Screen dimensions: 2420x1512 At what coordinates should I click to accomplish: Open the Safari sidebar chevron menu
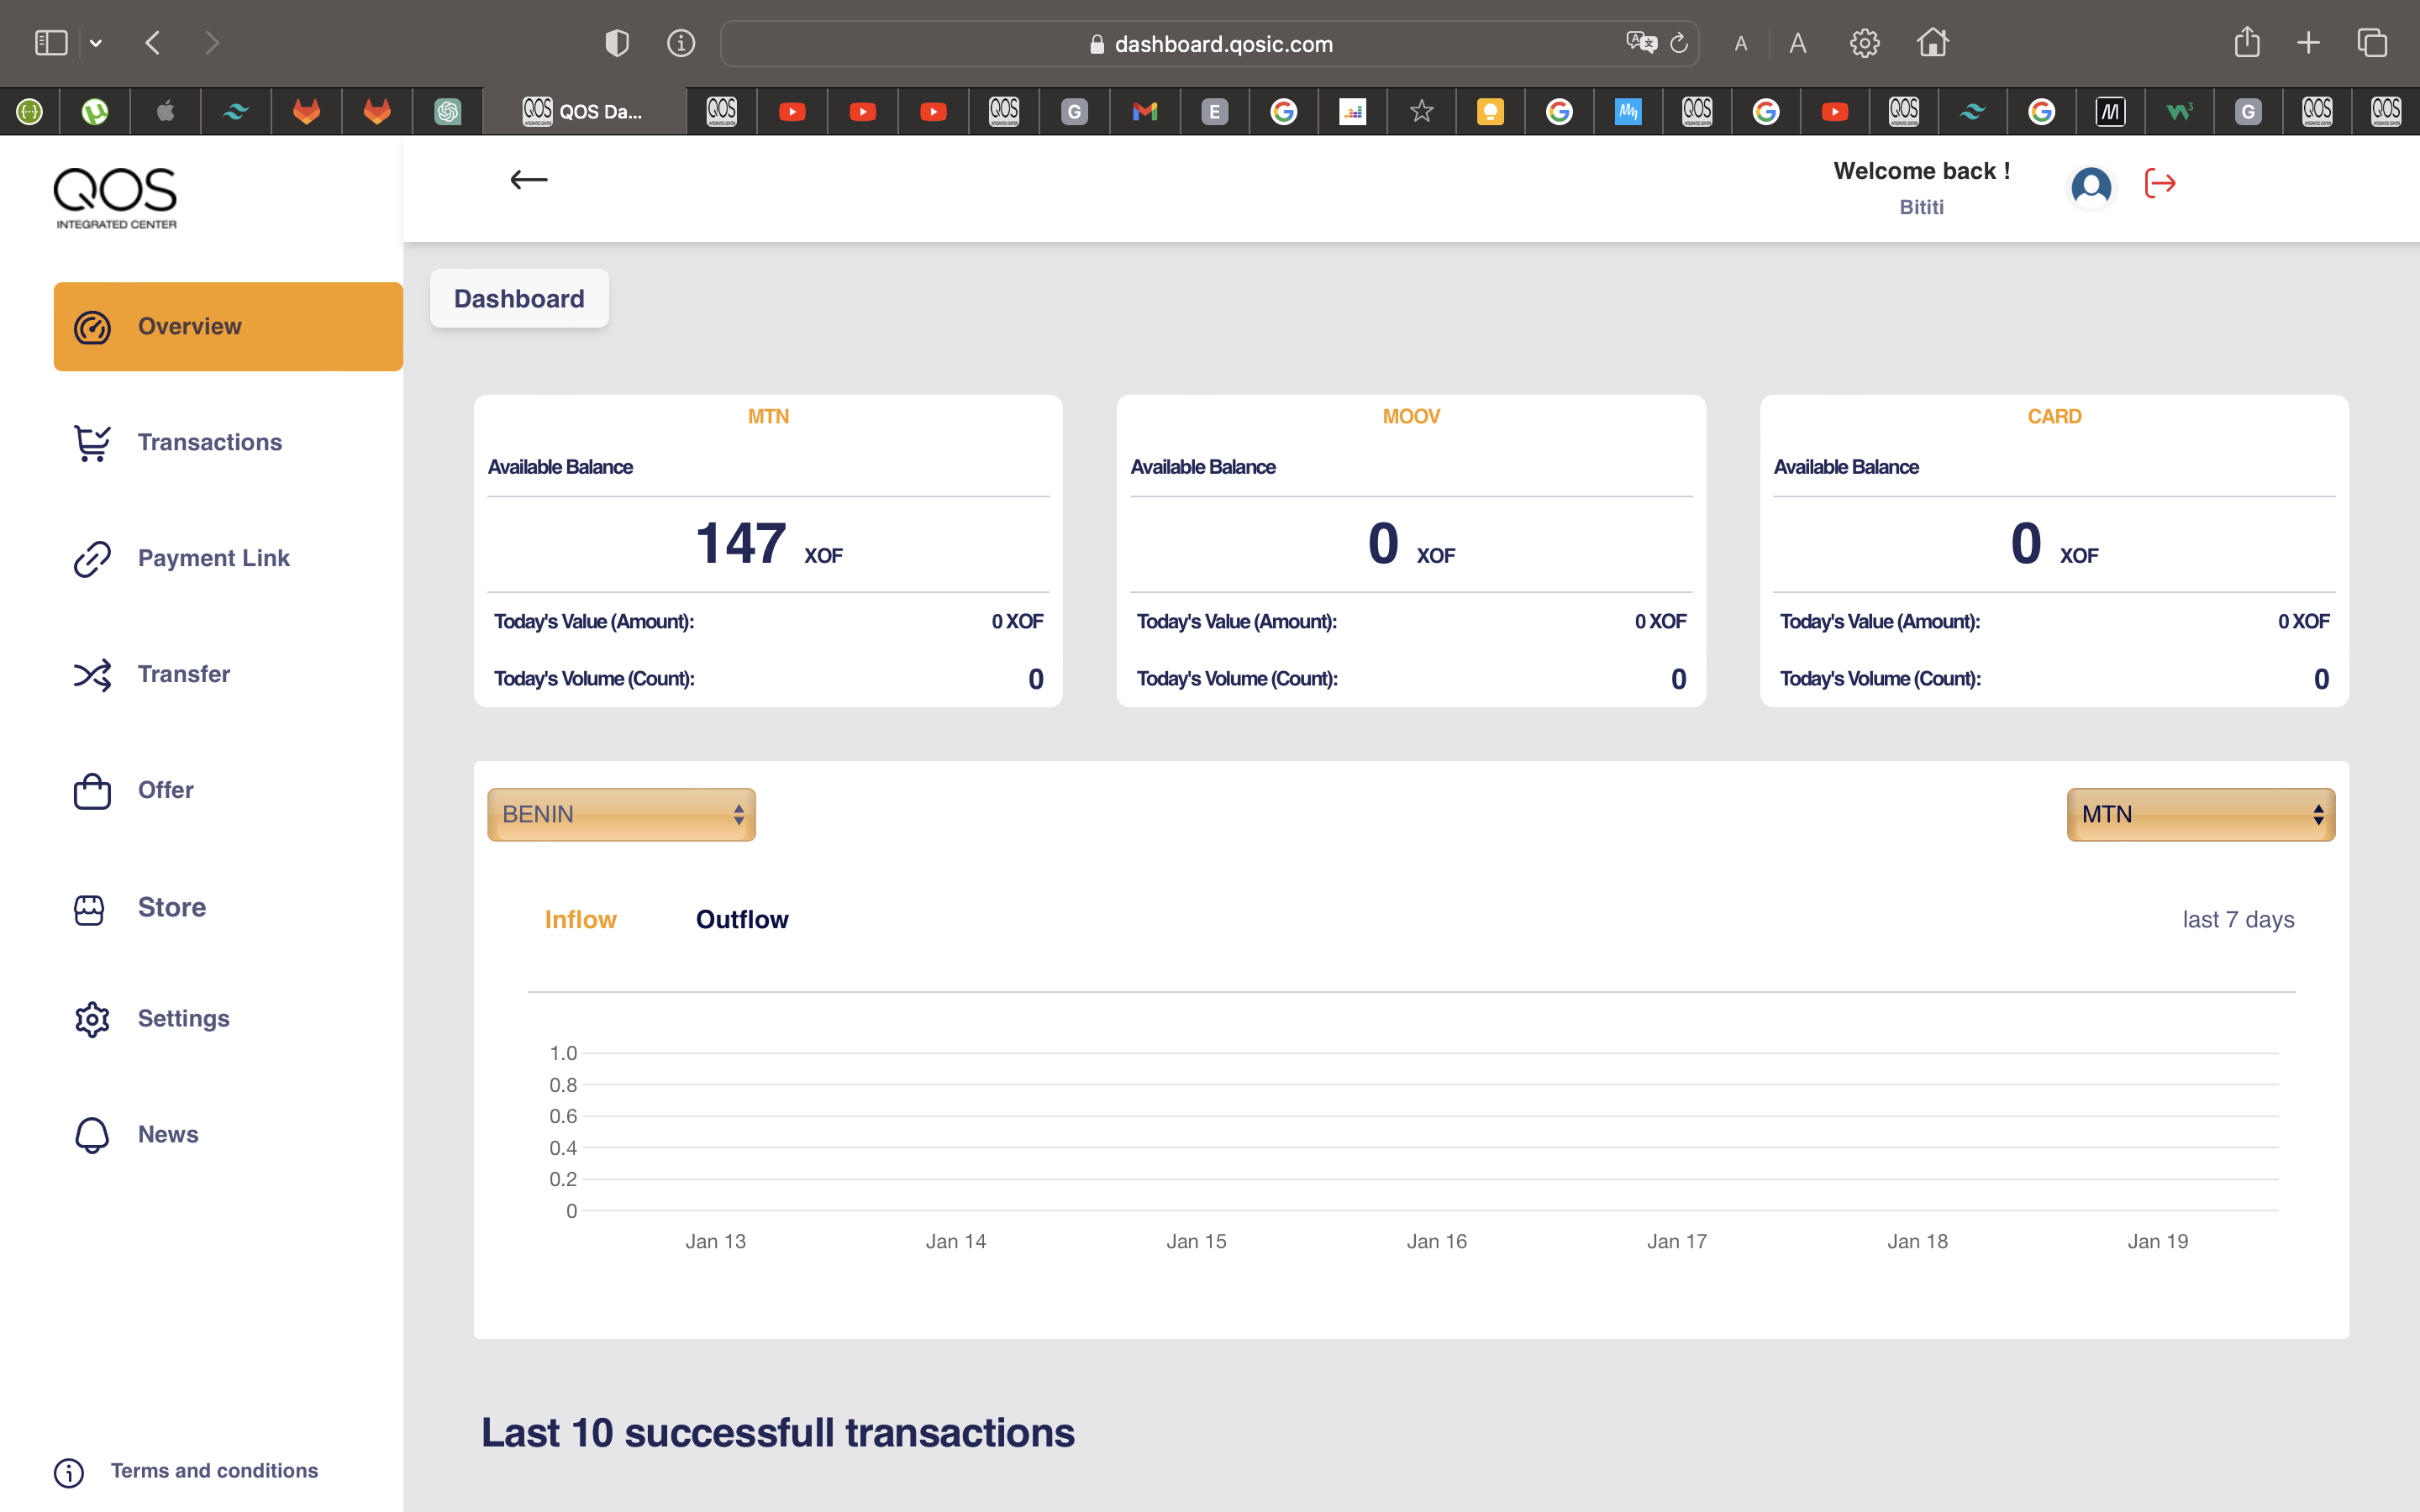point(96,43)
